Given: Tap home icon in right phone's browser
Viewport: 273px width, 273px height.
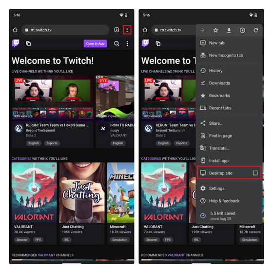Looking at the screenshot, I should tap(145, 30).
